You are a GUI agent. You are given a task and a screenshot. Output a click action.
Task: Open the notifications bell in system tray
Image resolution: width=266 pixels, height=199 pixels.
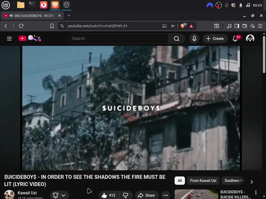tap(241, 5)
